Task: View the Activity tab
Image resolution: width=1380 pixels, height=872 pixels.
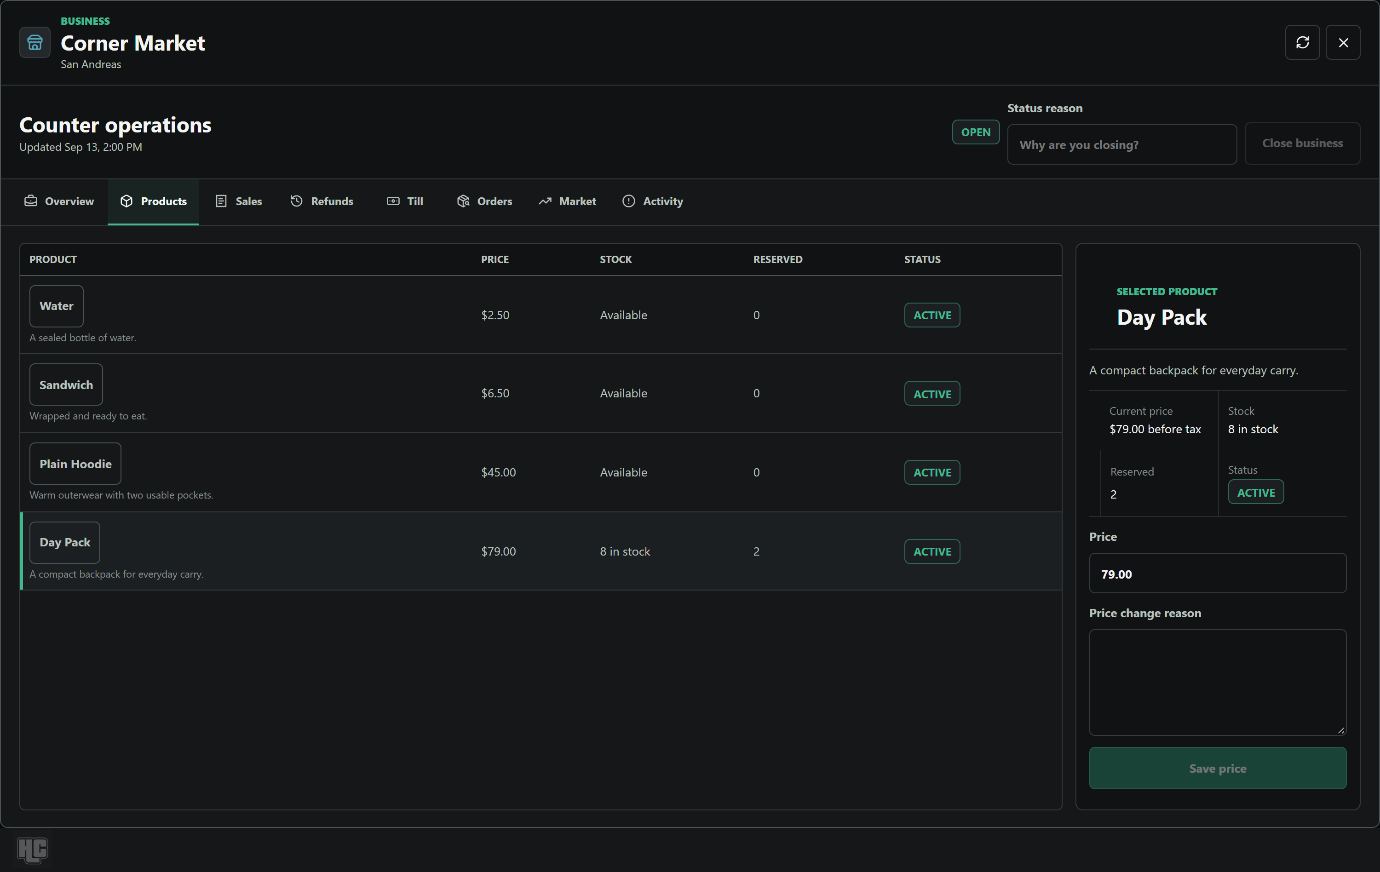Action: tap(653, 201)
